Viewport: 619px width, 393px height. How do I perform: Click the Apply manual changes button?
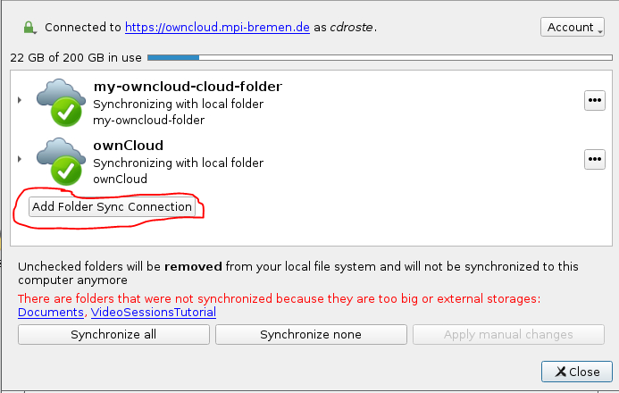(x=508, y=335)
